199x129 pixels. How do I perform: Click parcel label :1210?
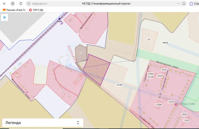coord(150,77)
